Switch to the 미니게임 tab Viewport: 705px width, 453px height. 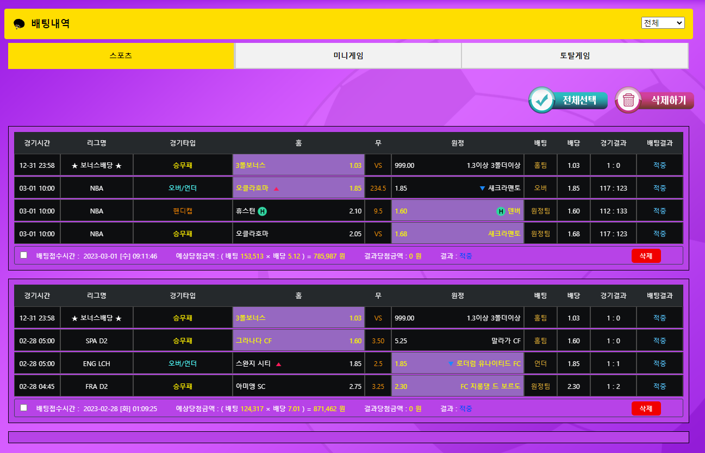coord(348,56)
